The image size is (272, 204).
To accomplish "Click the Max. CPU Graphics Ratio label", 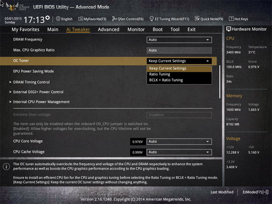I will [34, 50].
